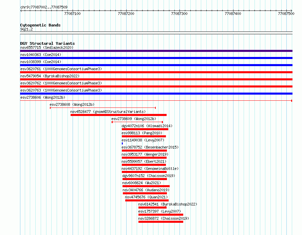The image size is (302, 235).
Task: Click the dgv9607n152 (Chaisson2019) label
Action: point(149,176)
